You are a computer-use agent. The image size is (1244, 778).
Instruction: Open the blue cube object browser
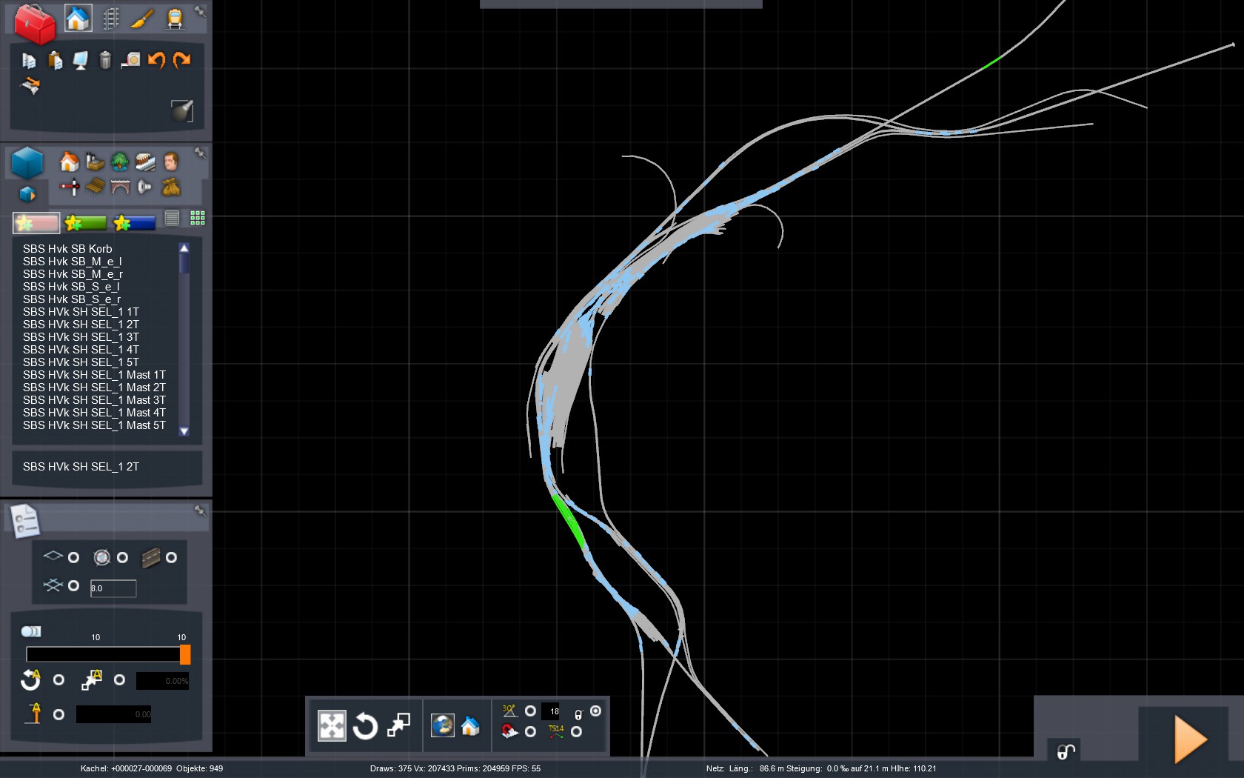pyautogui.click(x=27, y=163)
